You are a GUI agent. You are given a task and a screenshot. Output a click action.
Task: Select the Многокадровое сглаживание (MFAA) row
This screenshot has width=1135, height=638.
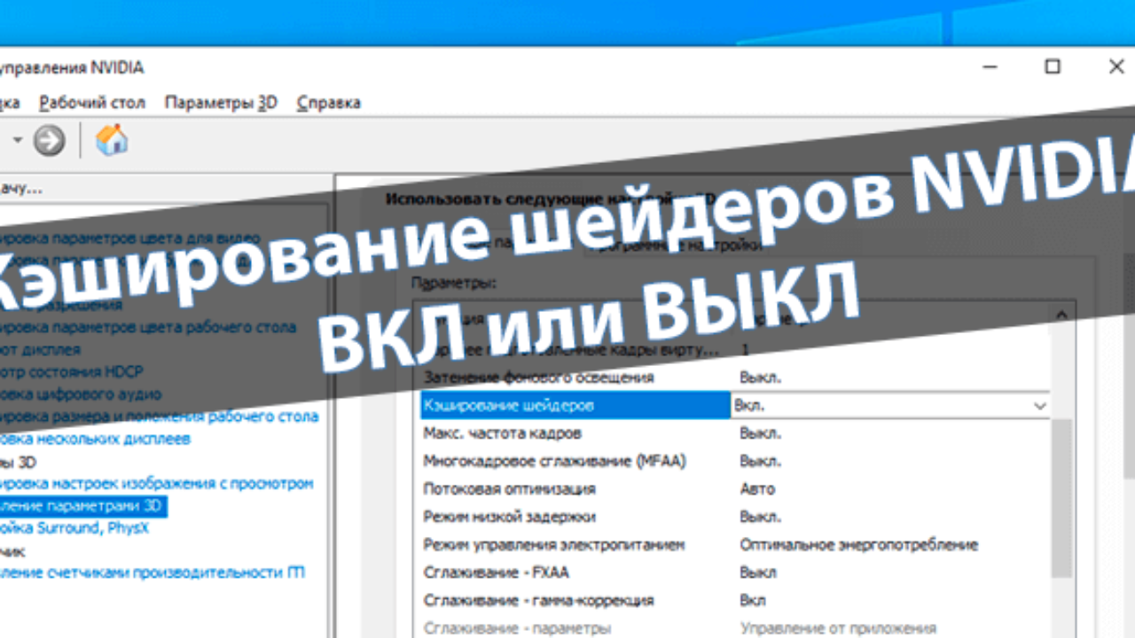pos(735,462)
